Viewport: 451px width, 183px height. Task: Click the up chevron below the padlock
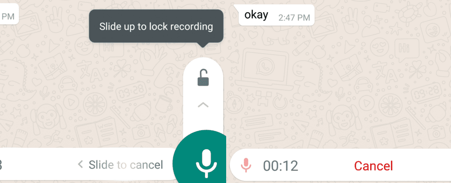tap(203, 105)
